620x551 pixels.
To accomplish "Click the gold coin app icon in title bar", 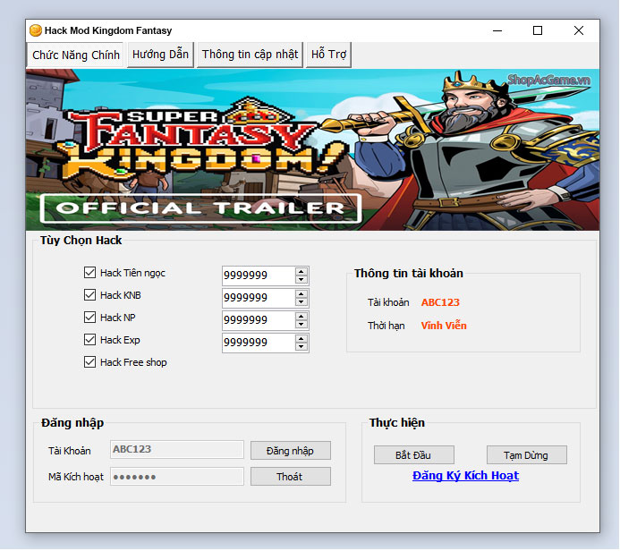I will click(36, 30).
